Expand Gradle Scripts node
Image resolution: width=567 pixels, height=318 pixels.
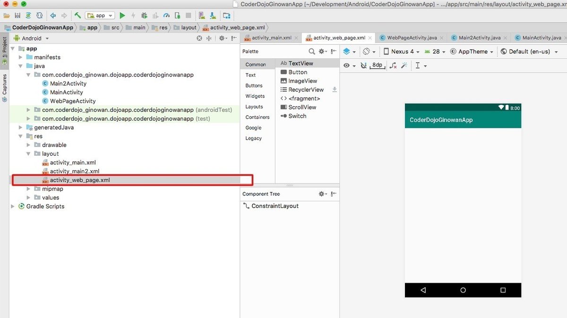click(13, 206)
